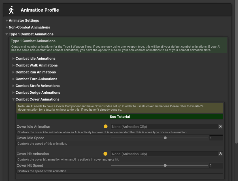
Task: Click the Cover Idle Speed value field
Action: click(216, 138)
